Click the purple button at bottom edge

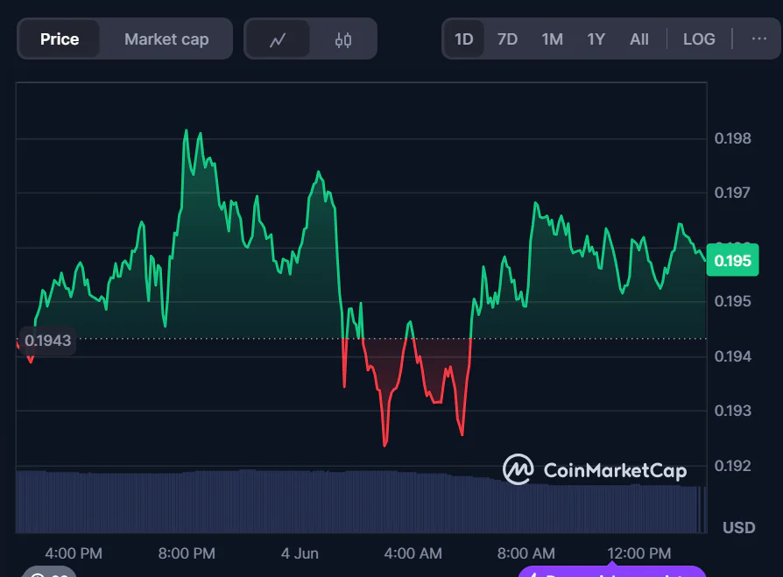[611, 572]
